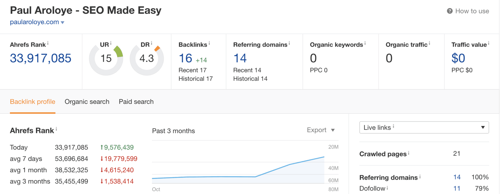500x194 pixels.
Task: Click info icon beside Backlinks label
Action: pos(209,43)
